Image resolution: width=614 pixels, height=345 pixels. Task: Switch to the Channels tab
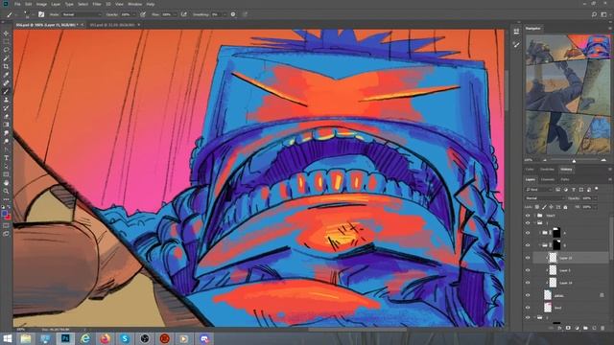(x=548, y=179)
